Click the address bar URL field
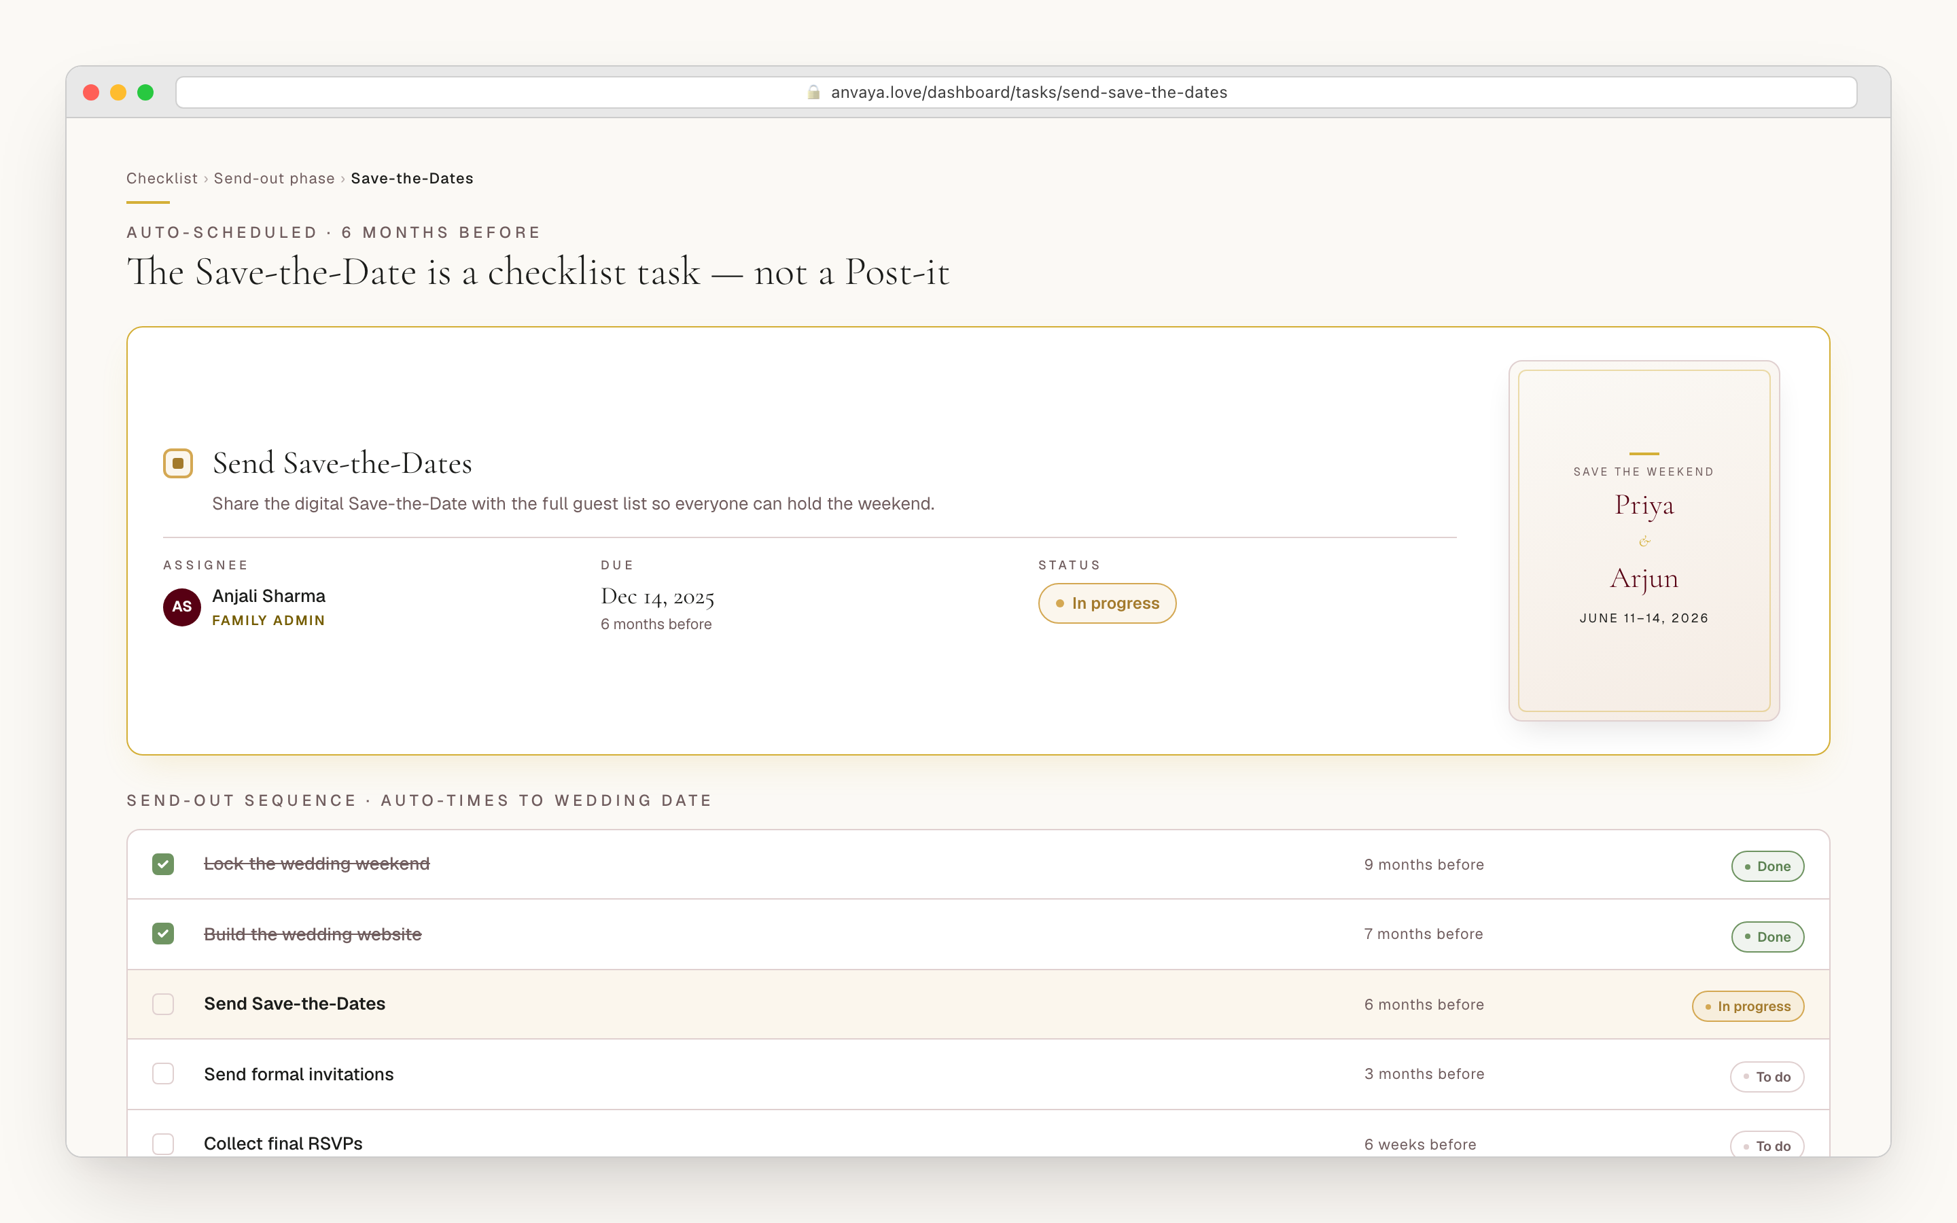Image resolution: width=1957 pixels, height=1223 pixels. click(x=1017, y=92)
